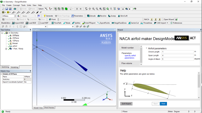
Task: Open the File menu
Action: tap(3, 5)
